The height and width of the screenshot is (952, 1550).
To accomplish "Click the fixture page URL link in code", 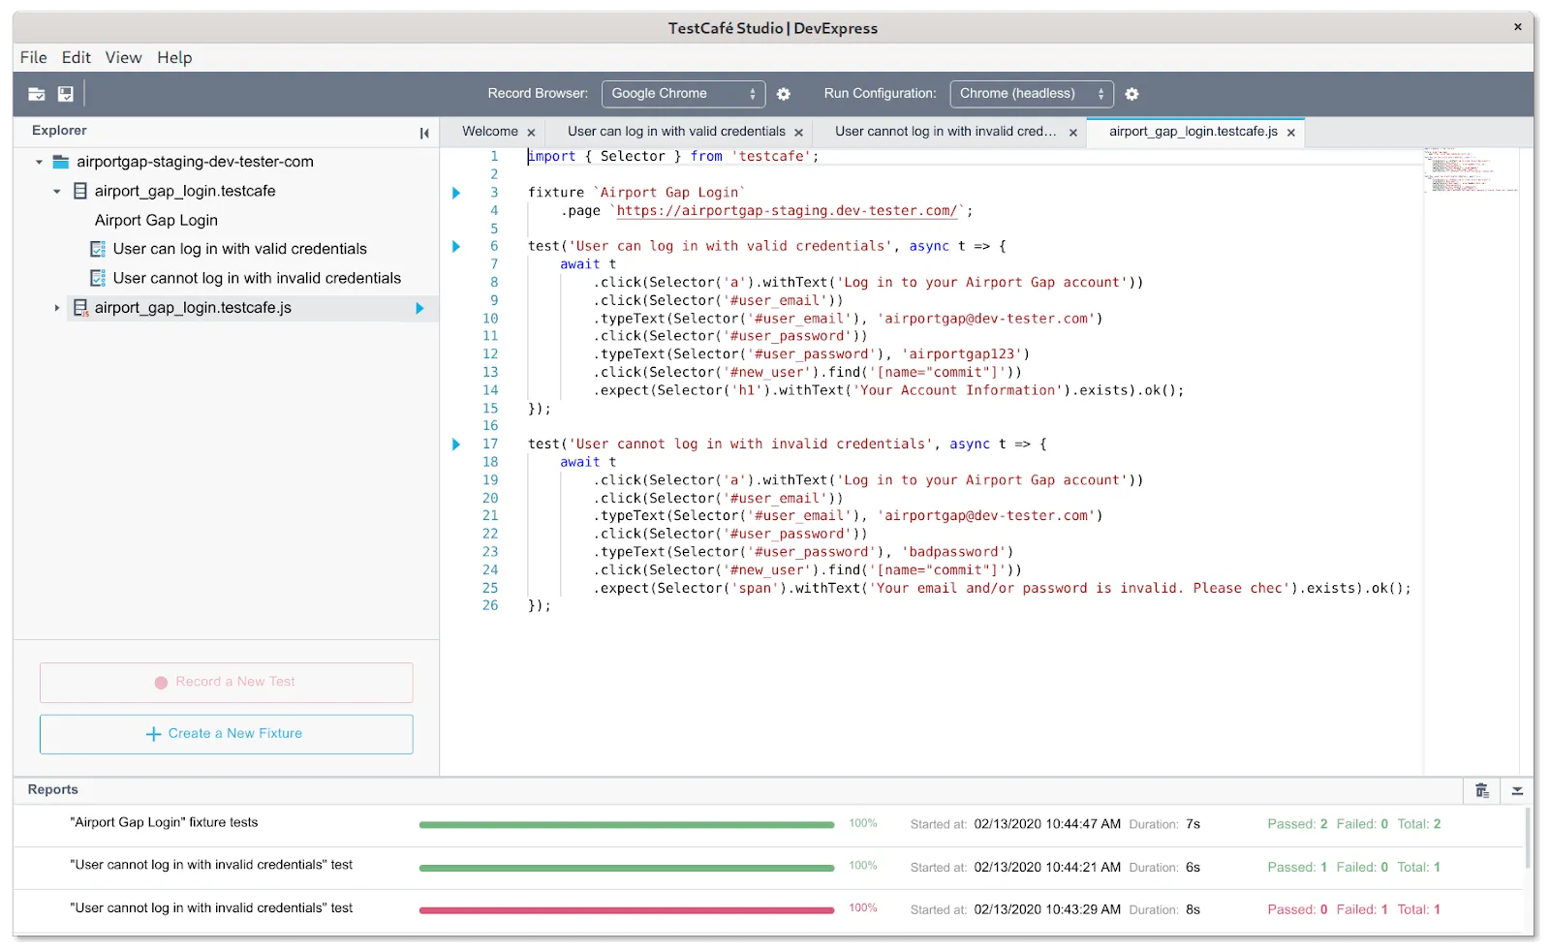I will click(x=787, y=210).
